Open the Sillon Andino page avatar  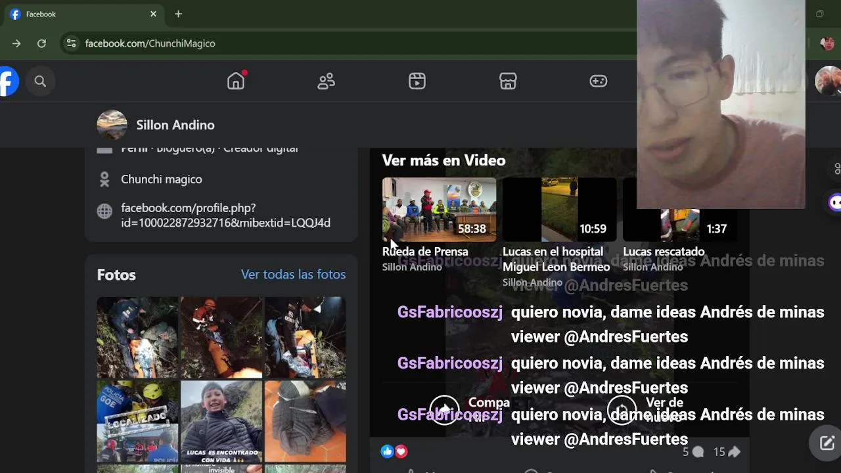pos(112,125)
